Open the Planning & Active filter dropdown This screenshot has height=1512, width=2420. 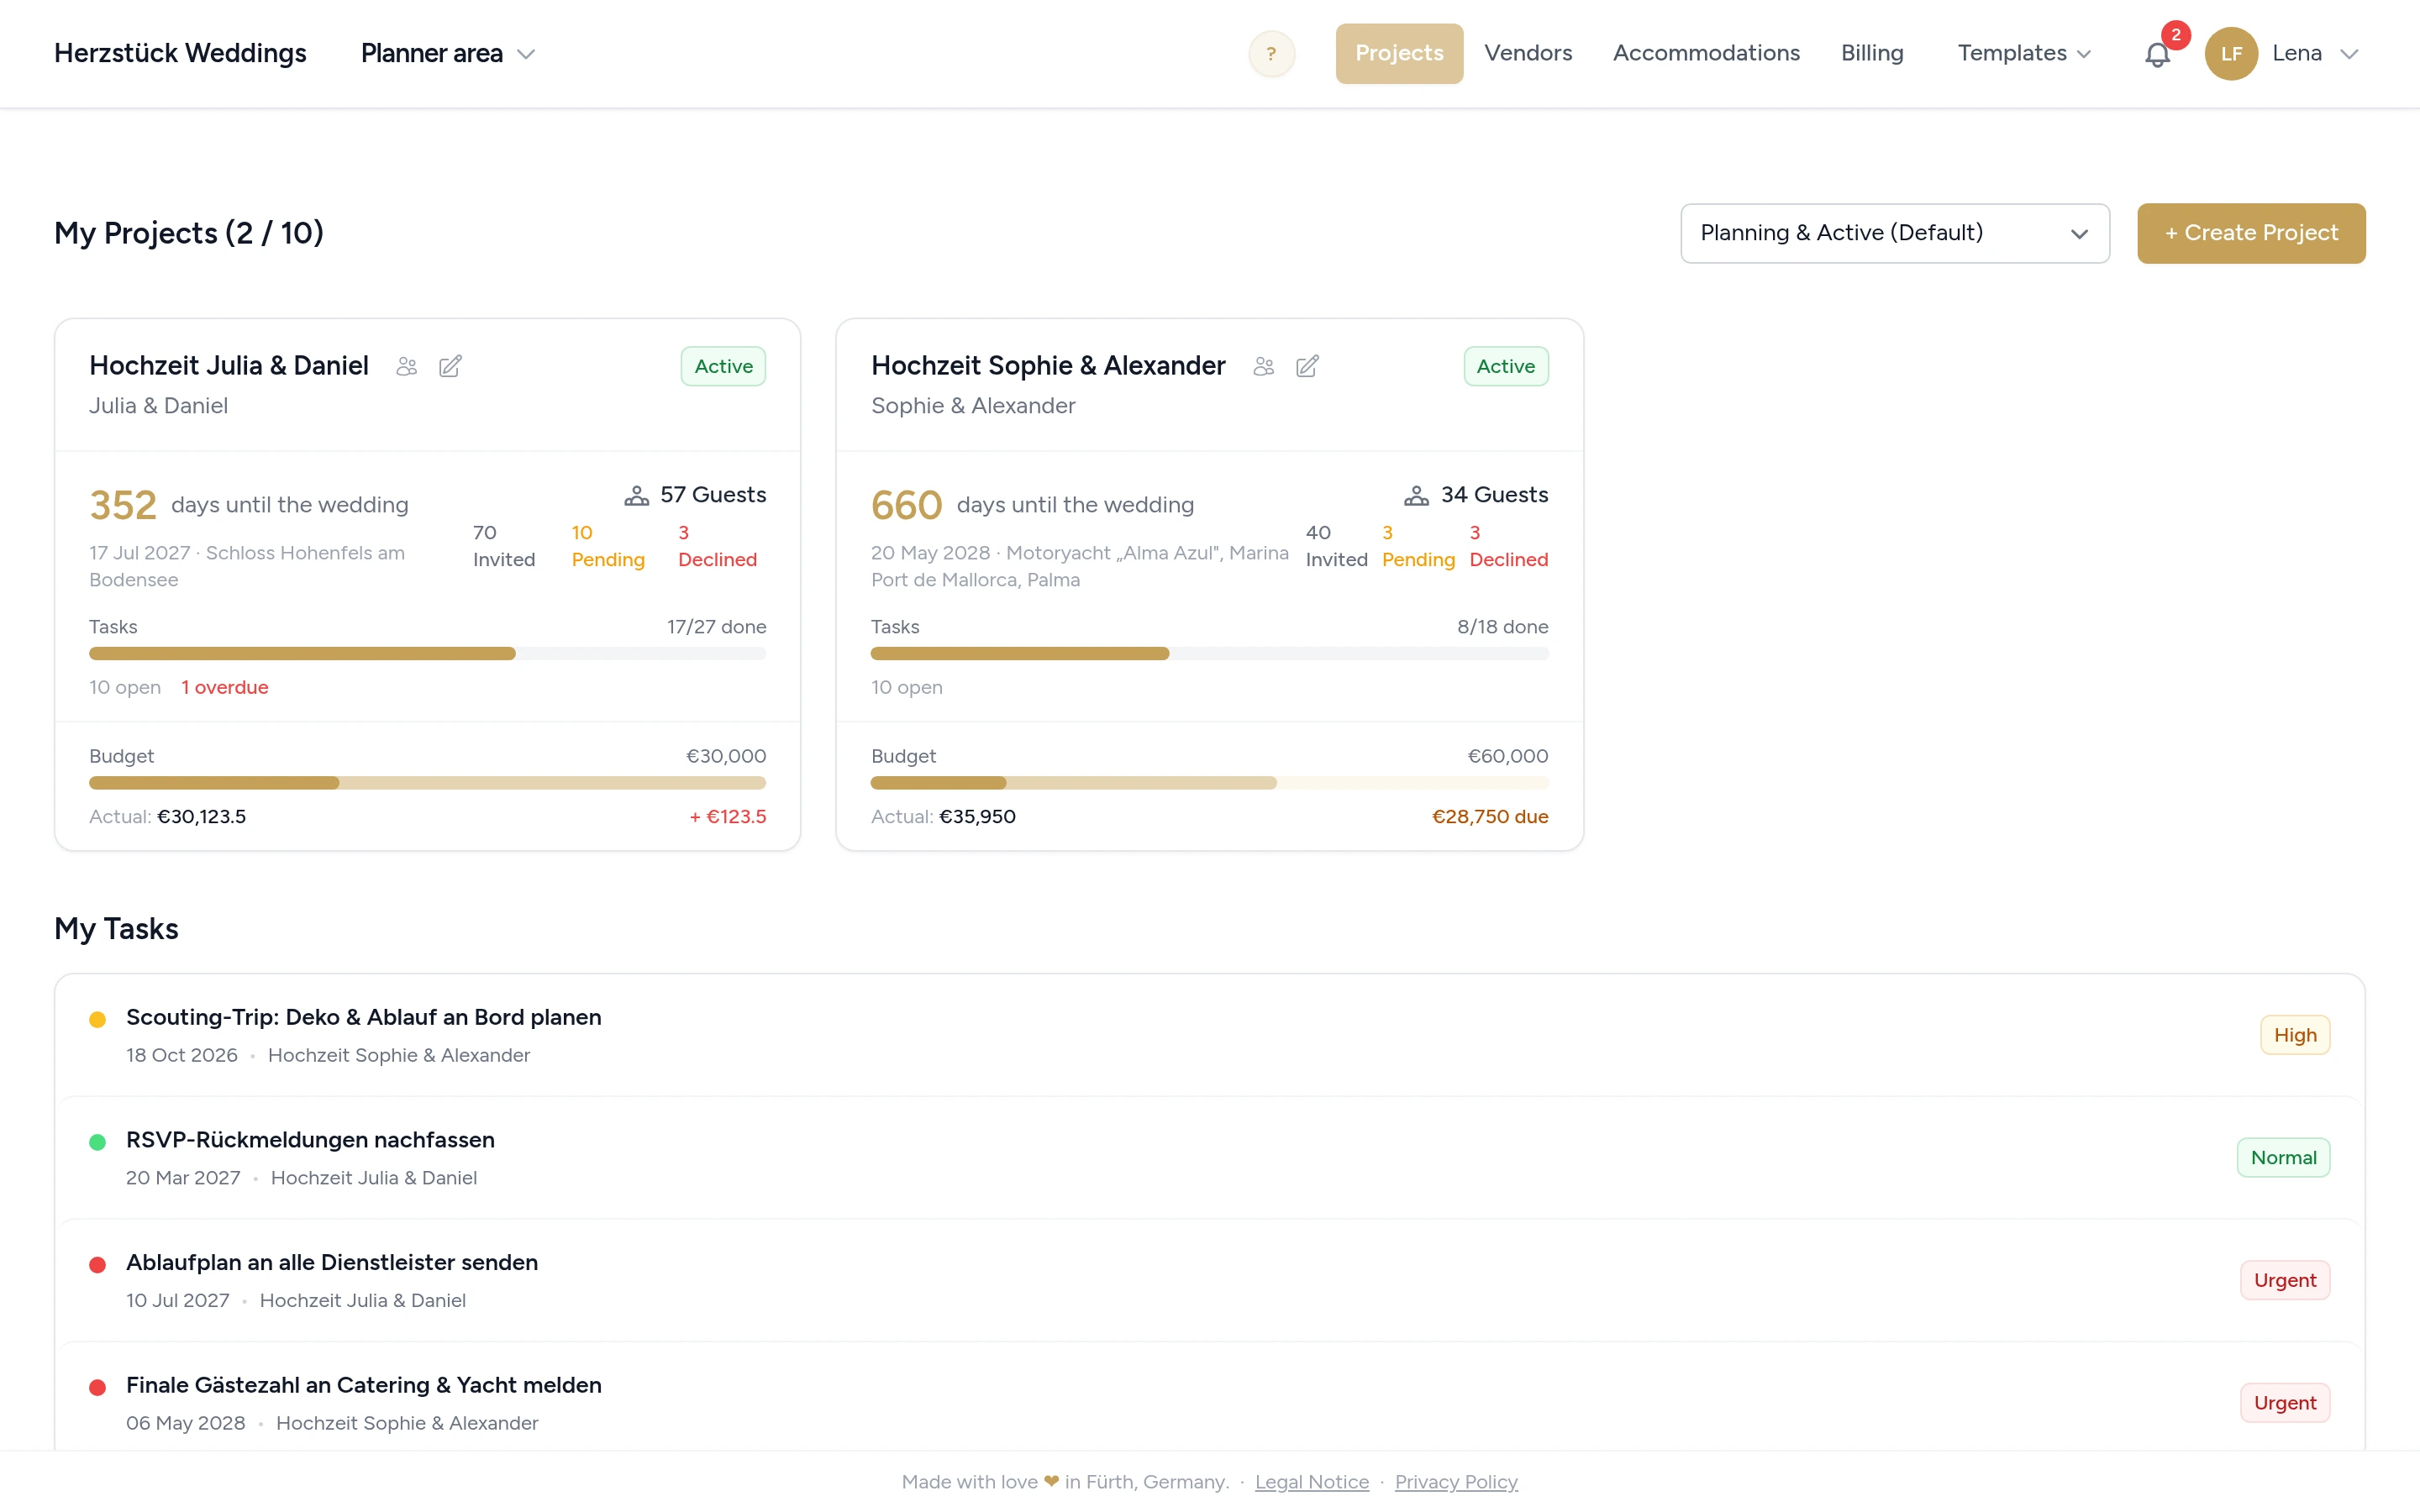point(1895,234)
